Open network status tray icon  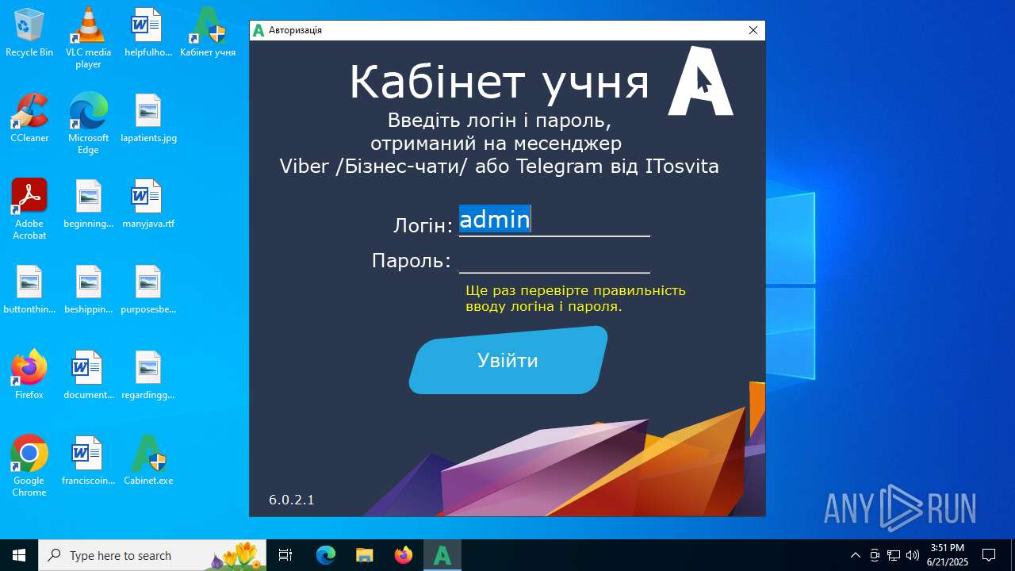[894, 555]
